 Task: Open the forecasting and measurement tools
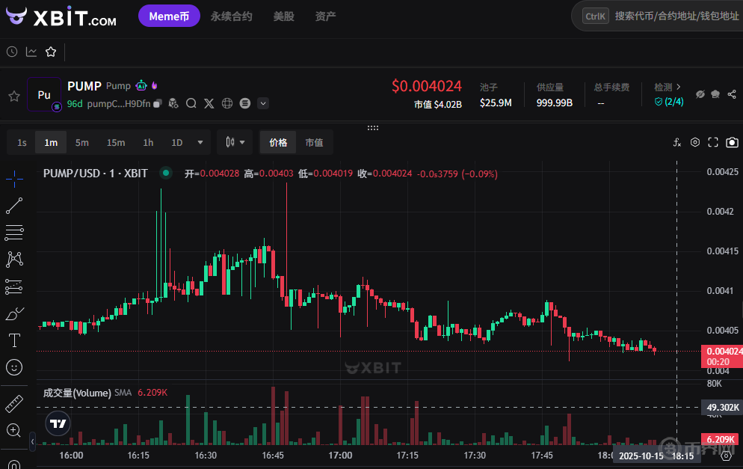click(x=14, y=286)
